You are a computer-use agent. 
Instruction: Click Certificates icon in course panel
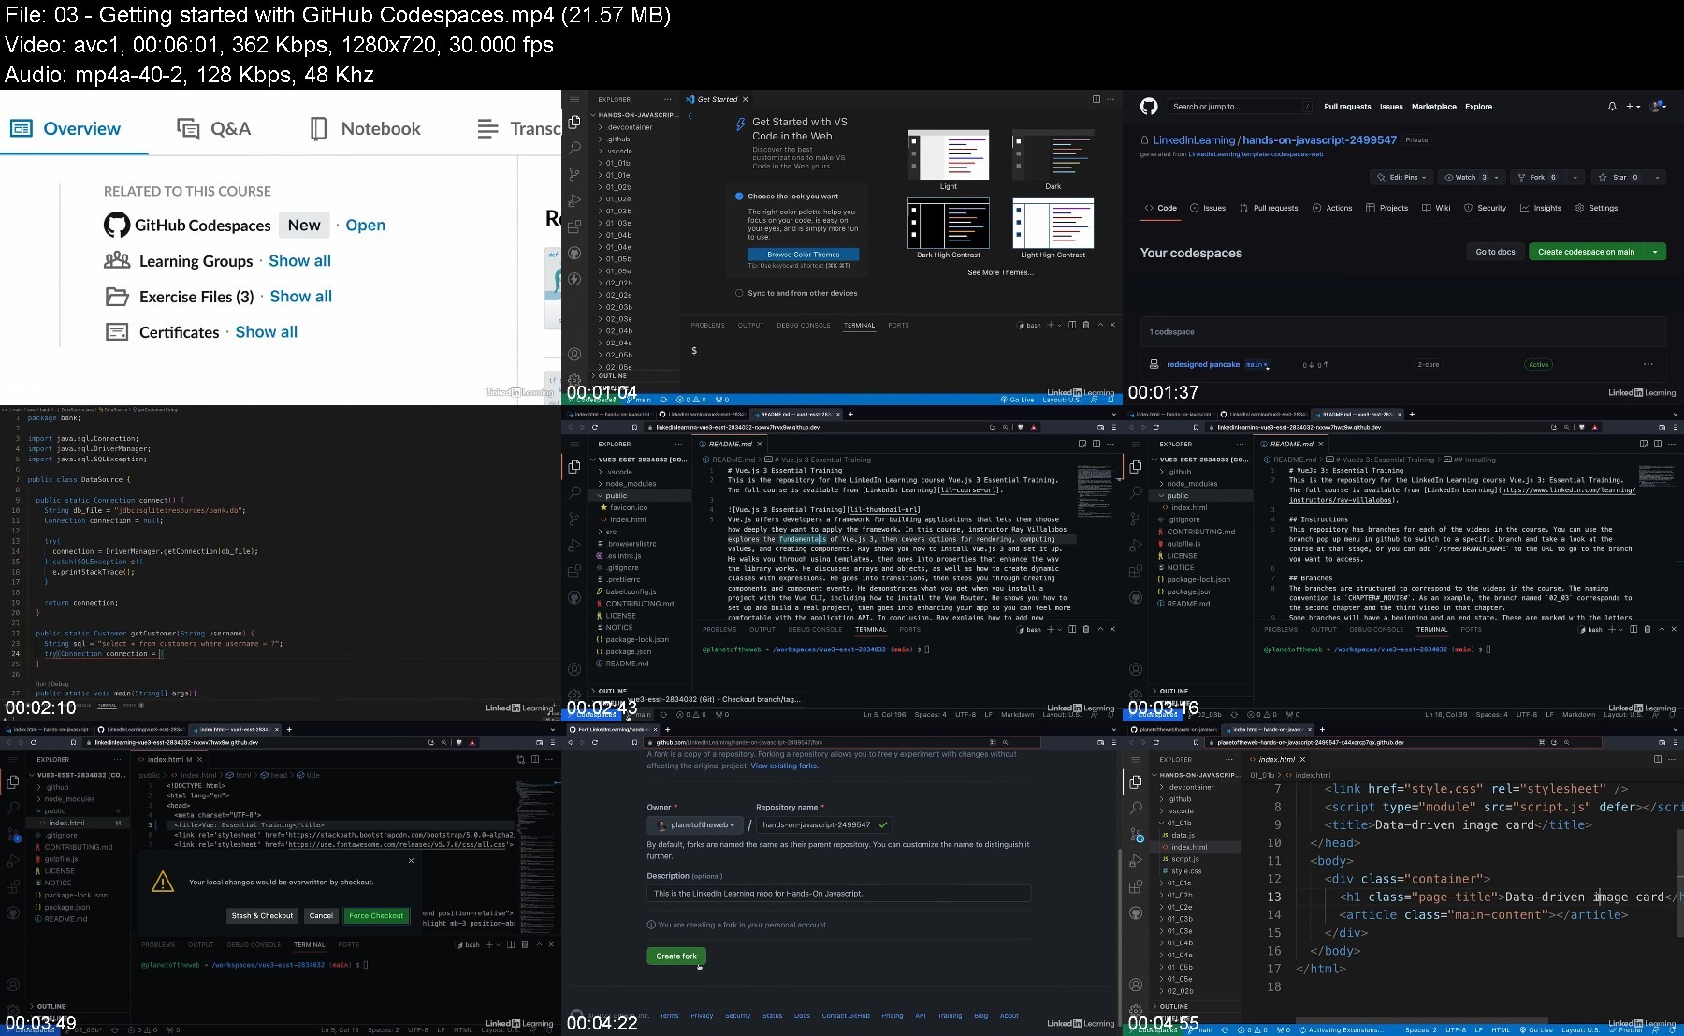click(117, 332)
